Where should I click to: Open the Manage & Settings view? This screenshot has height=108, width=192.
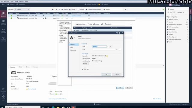pyautogui.click(x=3, y=39)
